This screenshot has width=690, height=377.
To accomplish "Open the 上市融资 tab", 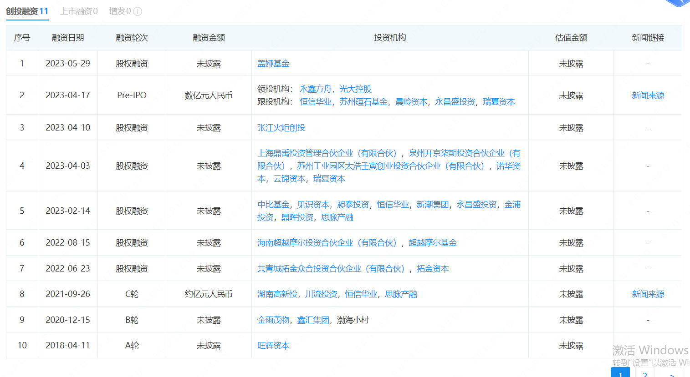I will 79,11.
